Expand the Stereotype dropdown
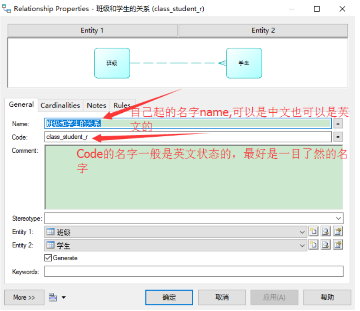The image size is (360, 311). (x=338, y=218)
